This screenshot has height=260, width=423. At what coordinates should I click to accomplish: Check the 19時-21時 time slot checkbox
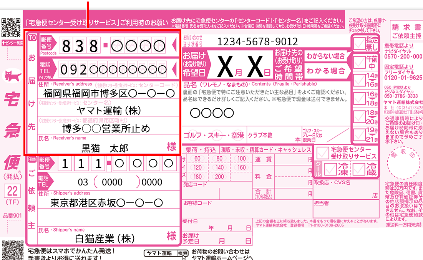(x=359, y=134)
